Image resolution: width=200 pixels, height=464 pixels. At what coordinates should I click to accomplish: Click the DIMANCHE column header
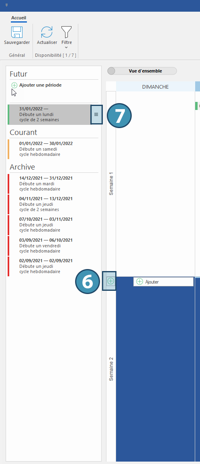click(155, 87)
